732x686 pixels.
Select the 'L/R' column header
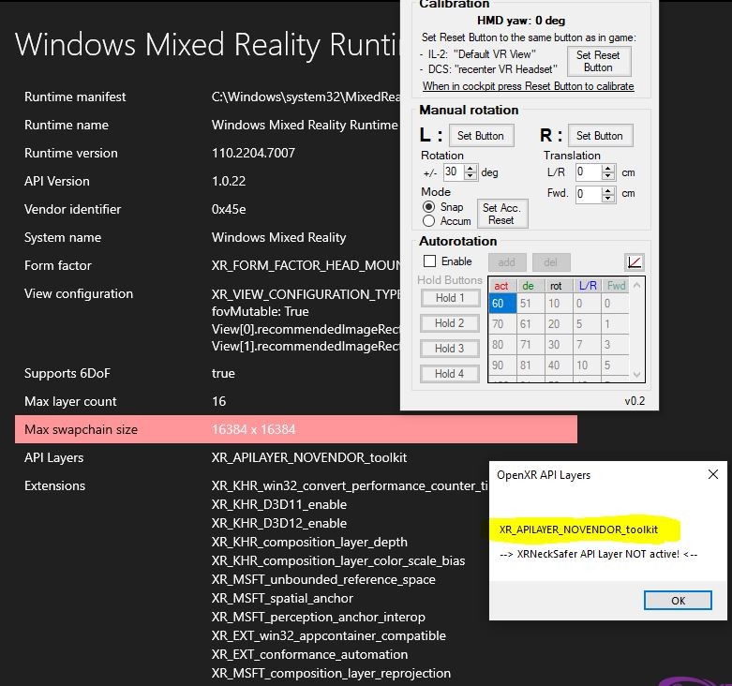pyautogui.click(x=587, y=285)
